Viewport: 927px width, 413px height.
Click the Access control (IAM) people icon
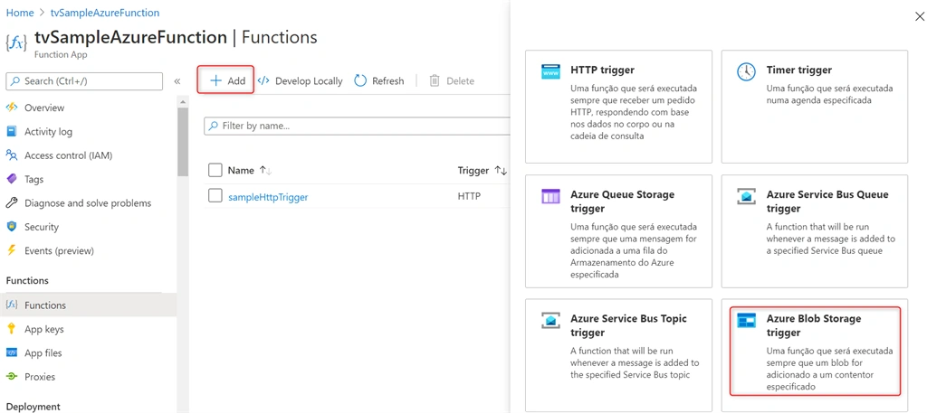12,155
